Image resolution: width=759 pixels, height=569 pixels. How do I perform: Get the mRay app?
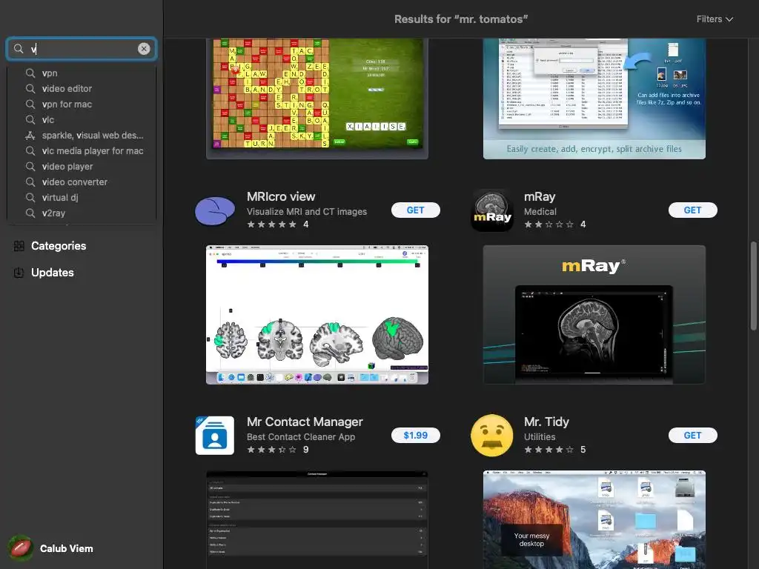click(x=692, y=210)
